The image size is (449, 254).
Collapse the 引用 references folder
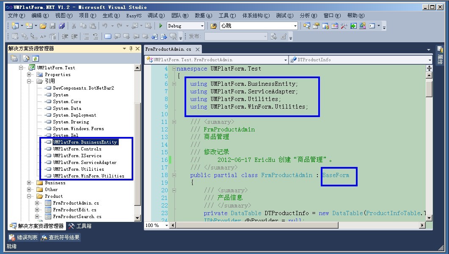pyautogui.click(x=29, y=81)
